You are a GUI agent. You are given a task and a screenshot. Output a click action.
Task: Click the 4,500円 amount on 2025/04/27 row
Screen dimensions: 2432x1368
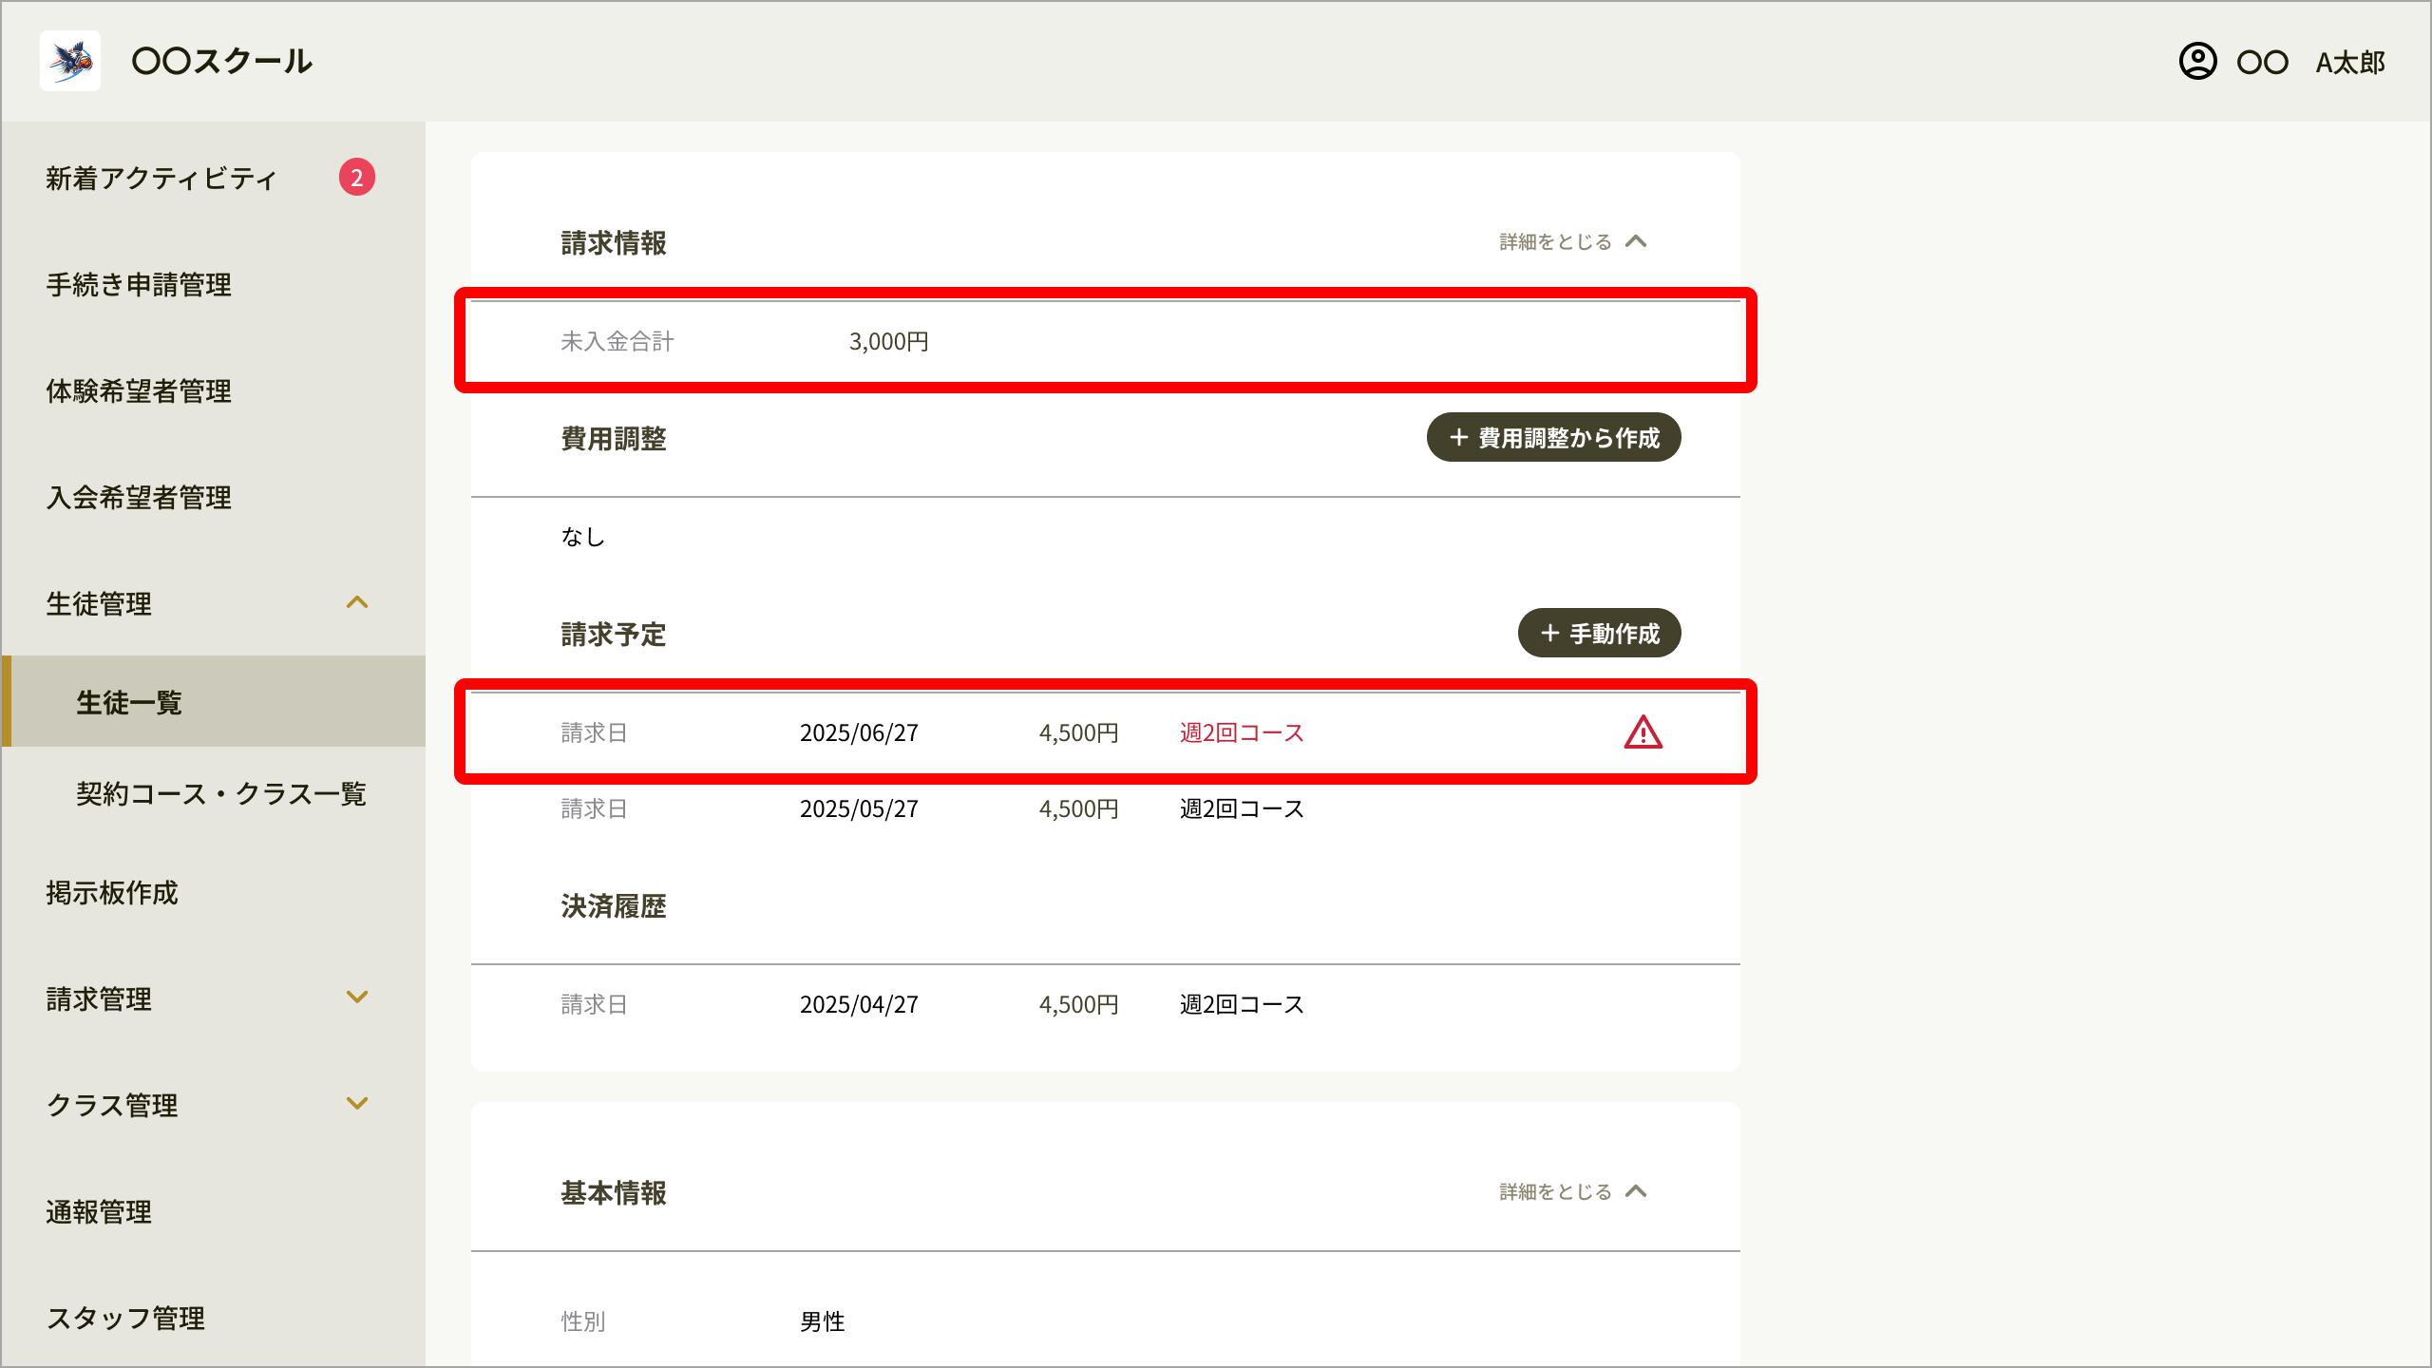(1078, 1004)
